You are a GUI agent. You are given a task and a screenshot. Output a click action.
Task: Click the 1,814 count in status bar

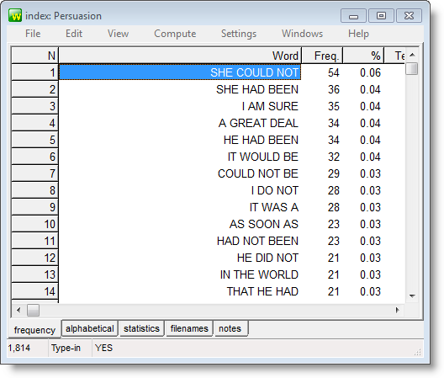pyautogui.click(x=19, y=348)
